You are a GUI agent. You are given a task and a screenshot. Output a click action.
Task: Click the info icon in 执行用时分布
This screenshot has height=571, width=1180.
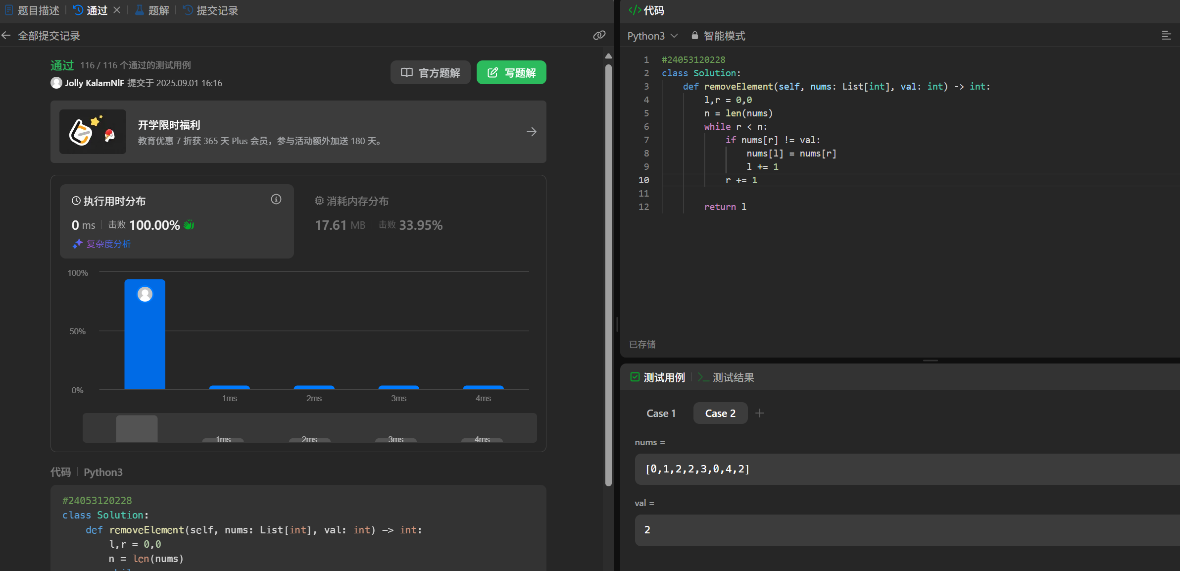[276, 200]
